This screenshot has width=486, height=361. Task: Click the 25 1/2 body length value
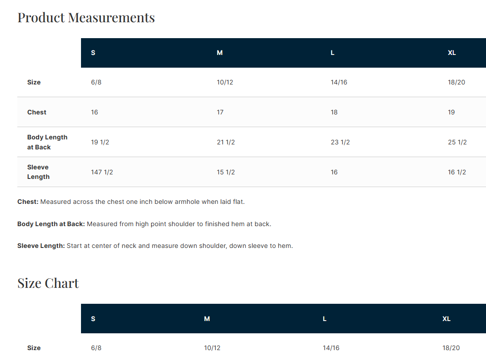(x=457, y=142)
